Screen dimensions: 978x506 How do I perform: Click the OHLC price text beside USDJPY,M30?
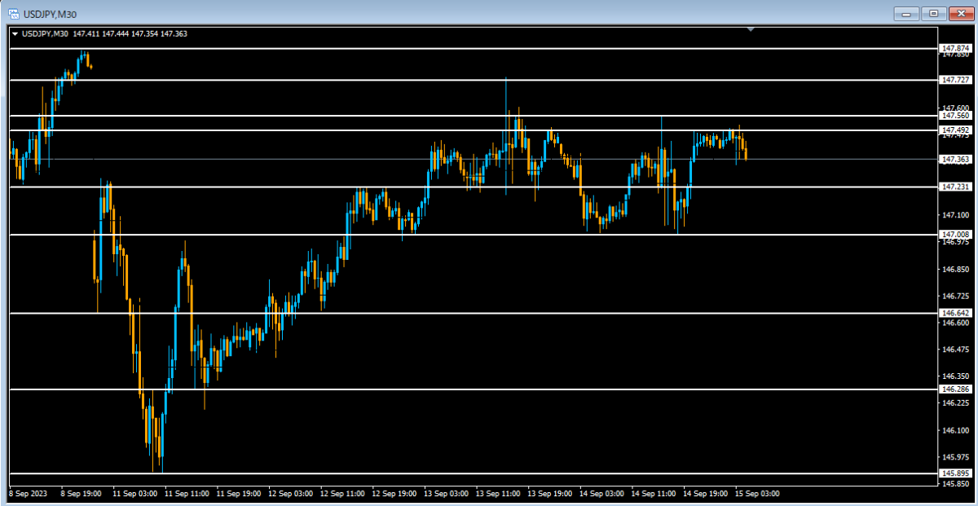[130, 33]
